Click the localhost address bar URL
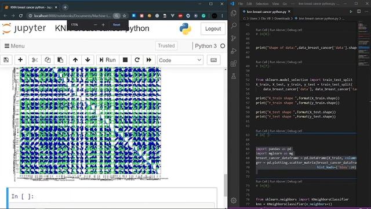 (x=72, y=16)
